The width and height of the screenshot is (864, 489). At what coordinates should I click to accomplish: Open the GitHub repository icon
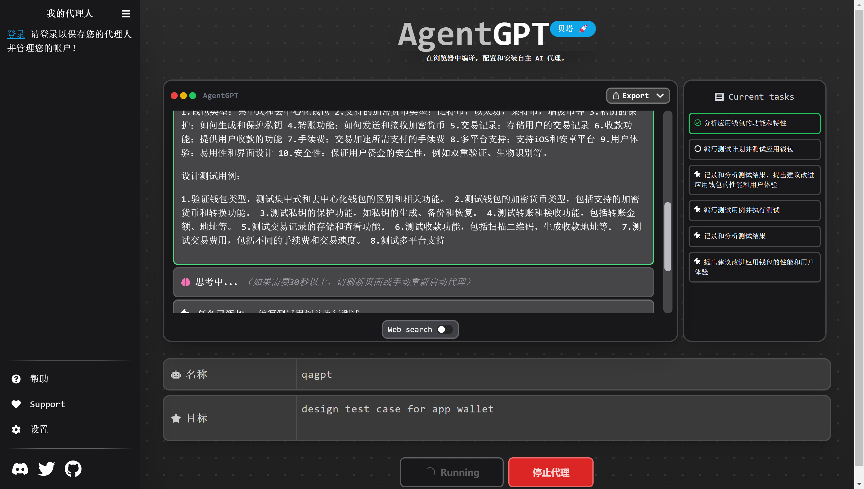click(x=73, y=469)
